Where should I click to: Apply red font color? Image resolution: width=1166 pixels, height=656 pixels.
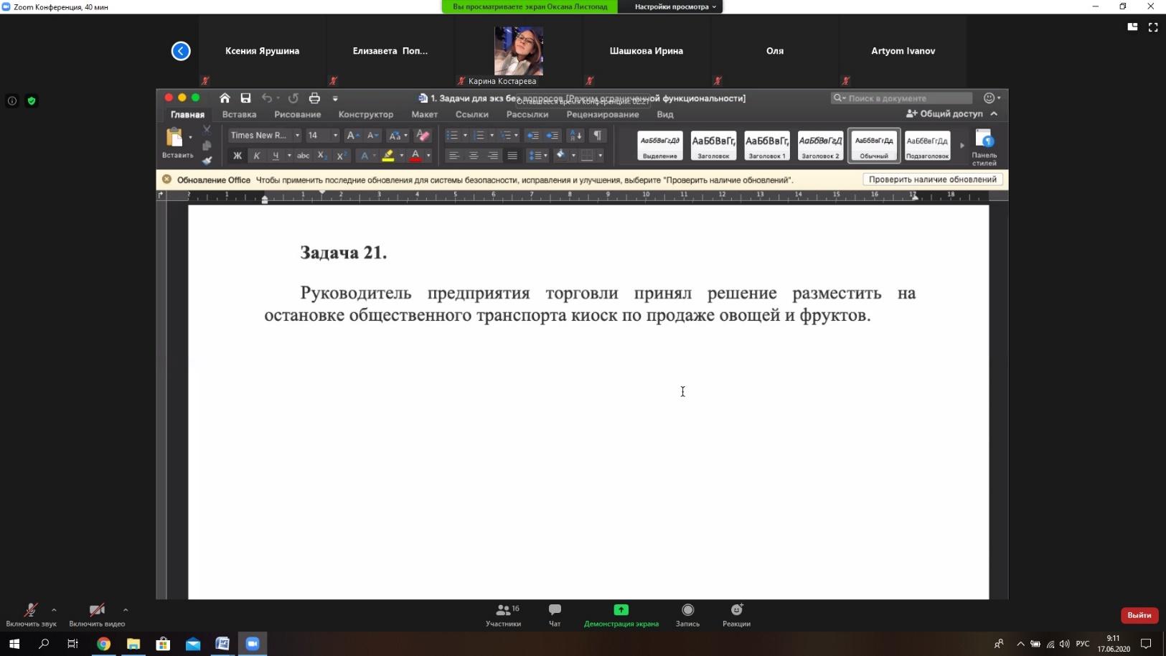[415, 156]
